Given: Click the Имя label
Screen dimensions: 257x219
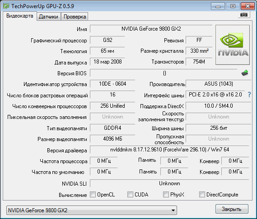Looking at the screenshot, I should [82, 29].
